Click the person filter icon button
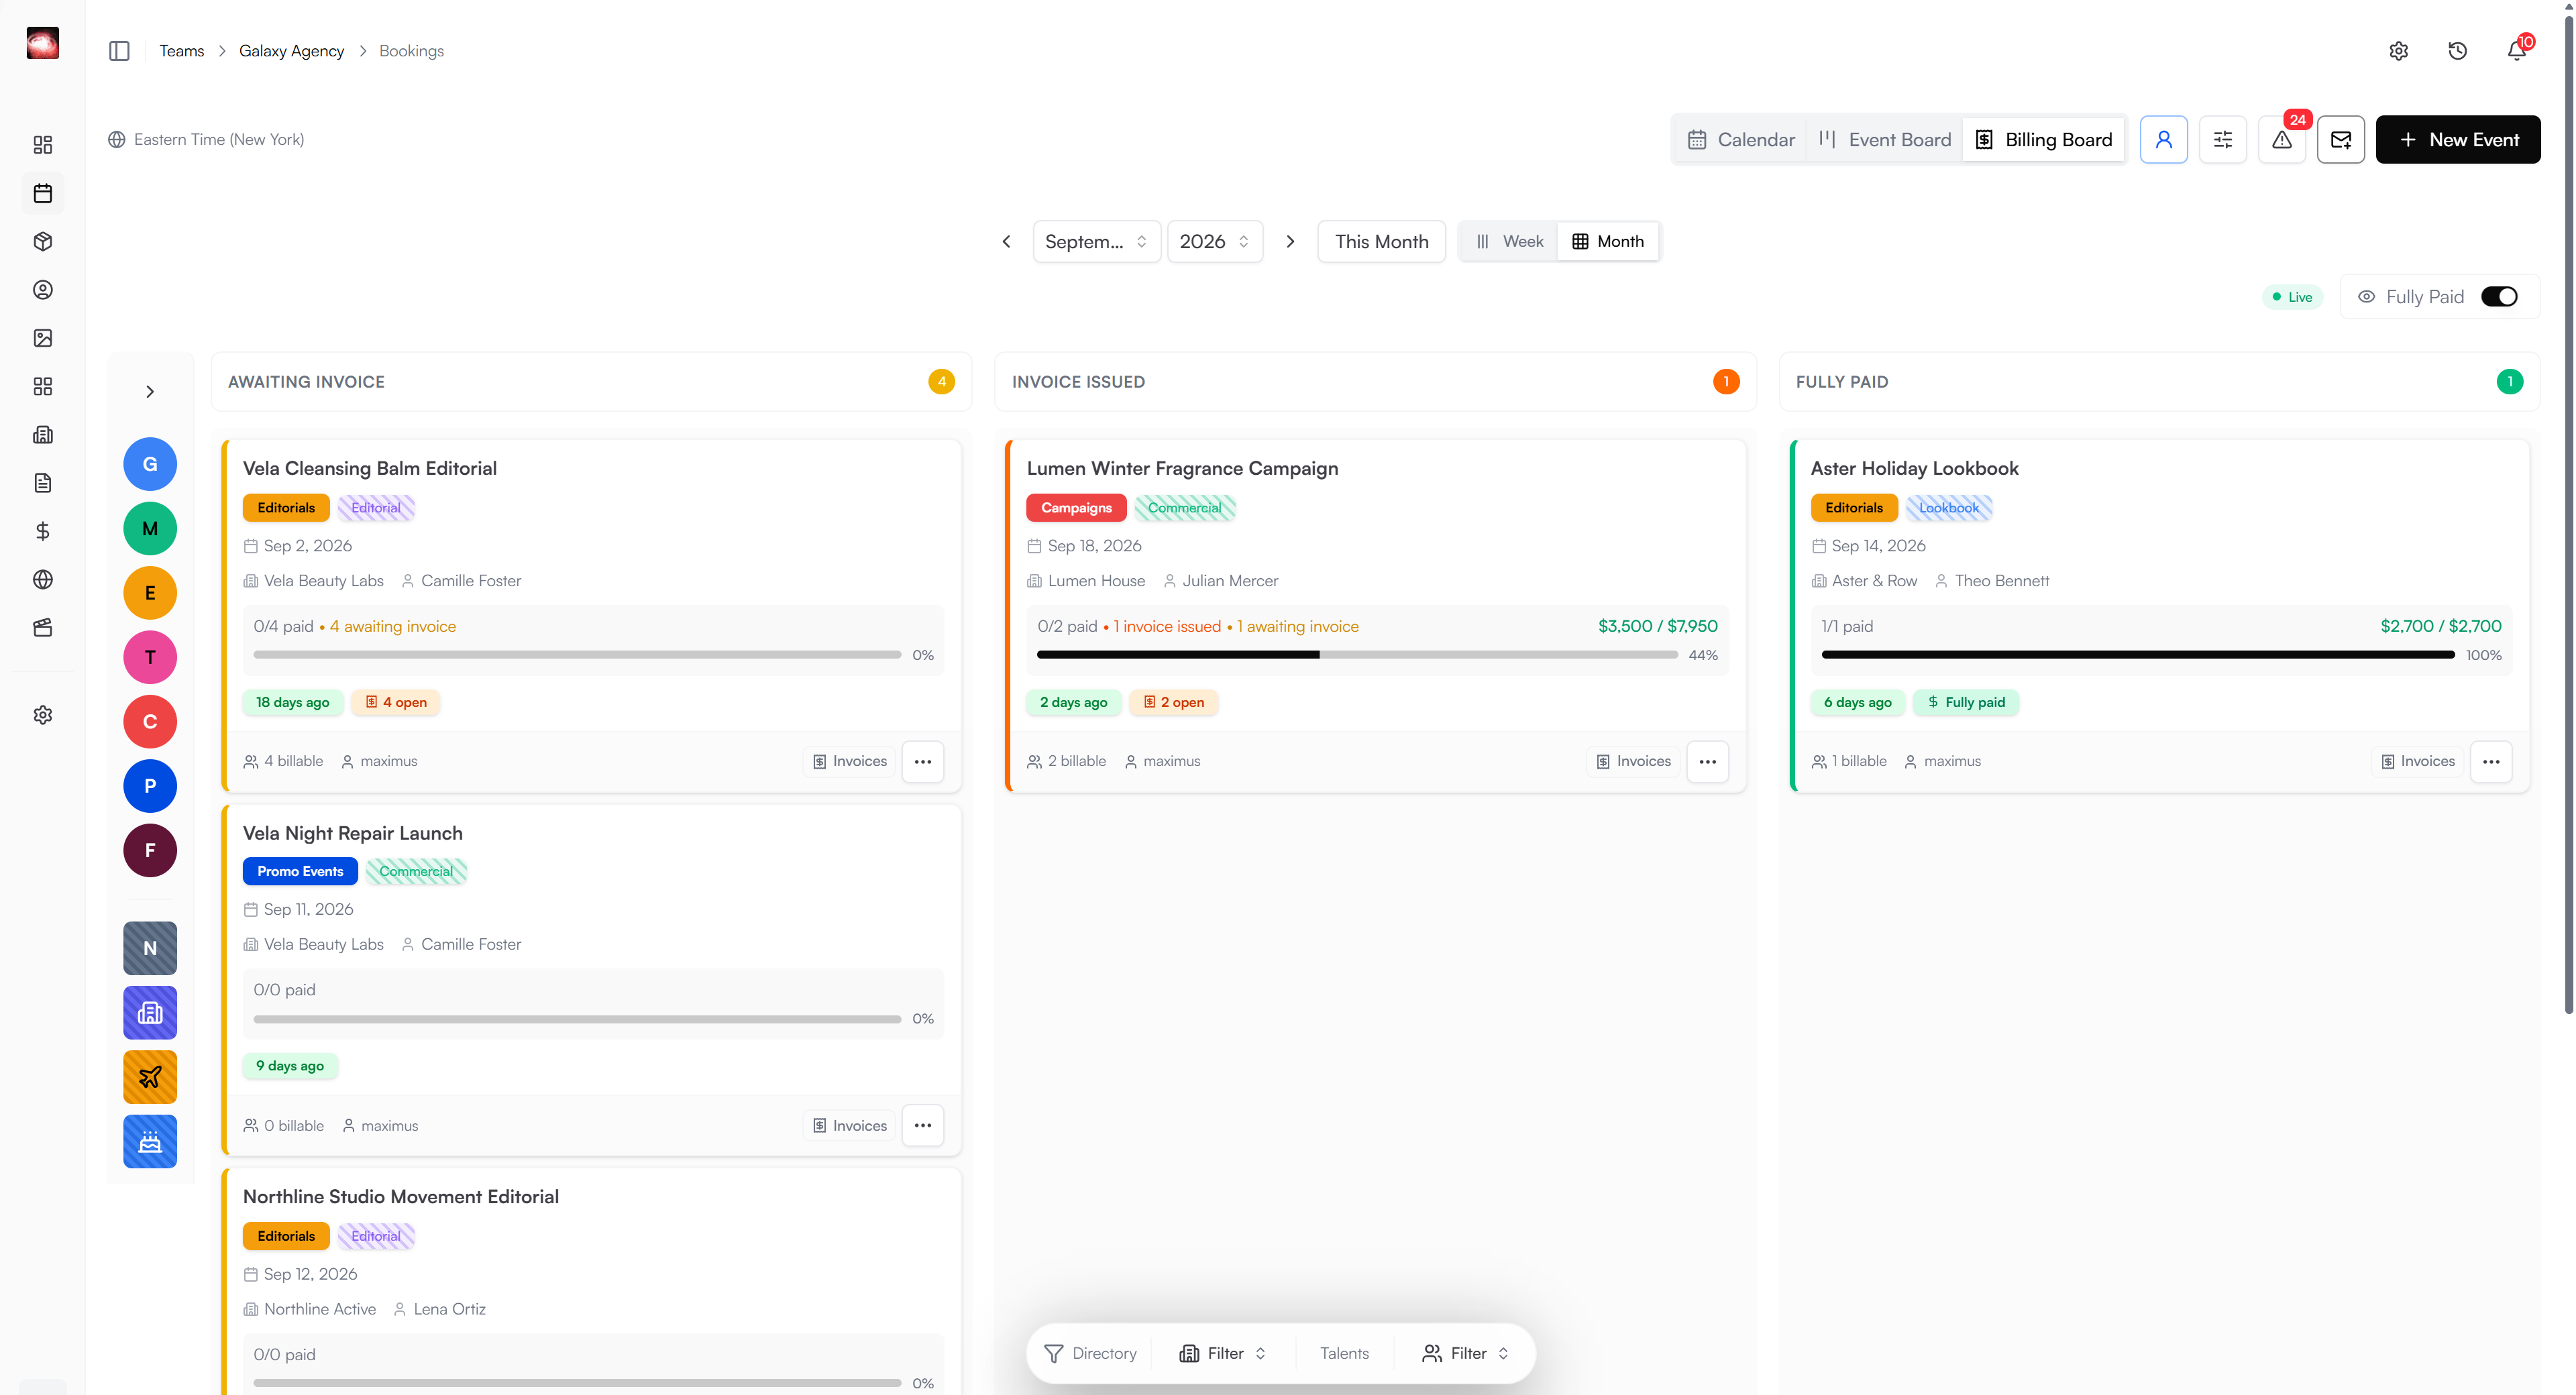 point(2163,139)
